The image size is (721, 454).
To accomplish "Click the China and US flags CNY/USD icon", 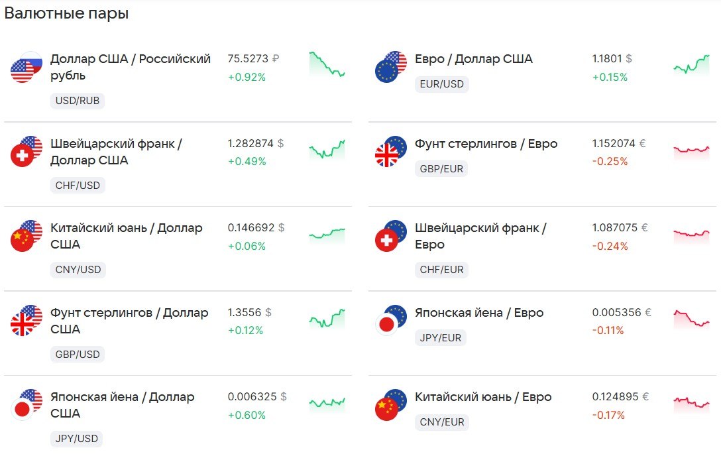I will point(27,236).
